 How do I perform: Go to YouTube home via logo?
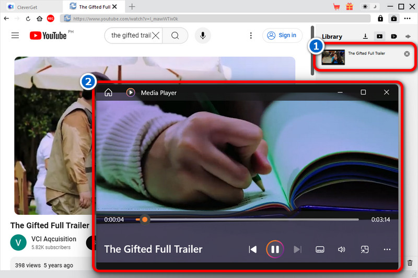click(48, 36)
